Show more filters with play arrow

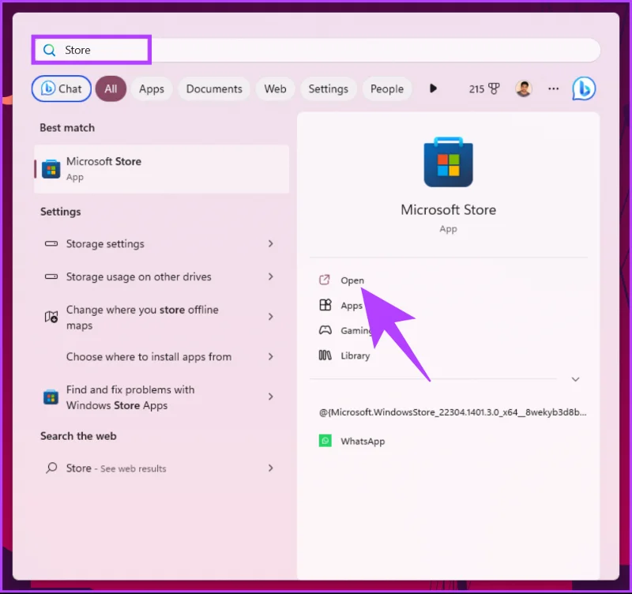coord(433,88)
